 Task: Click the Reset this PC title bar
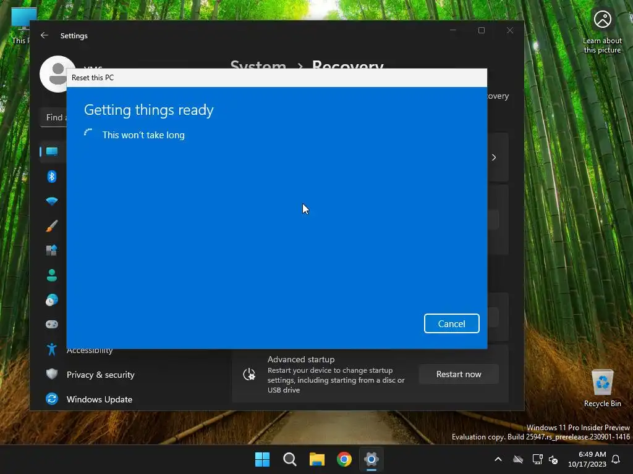coord(276,78)
